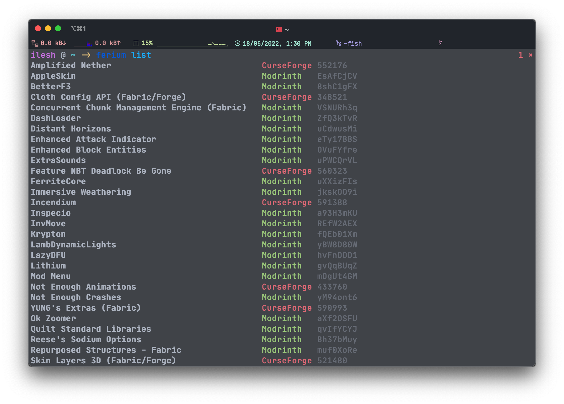Image resolution: width=564 pixels, height=404 pixels.
Task: Click the yellow minimize window button
Action: tap(48, 29)
